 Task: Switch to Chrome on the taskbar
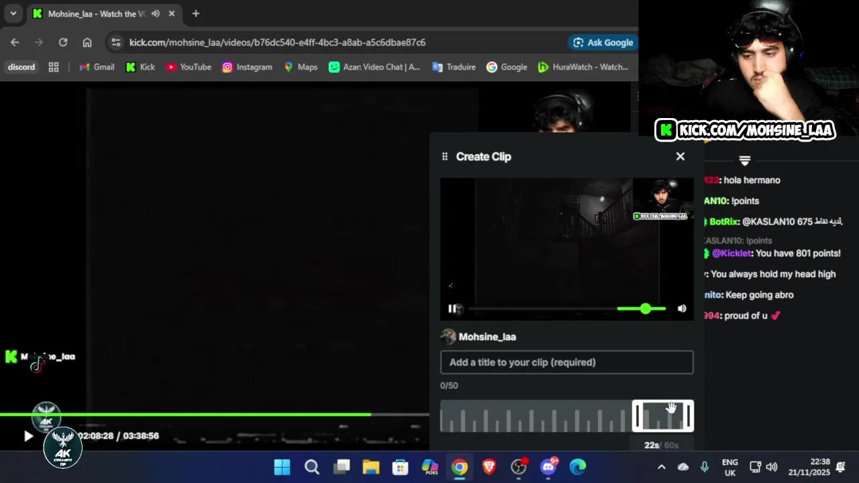click(460, 466)
